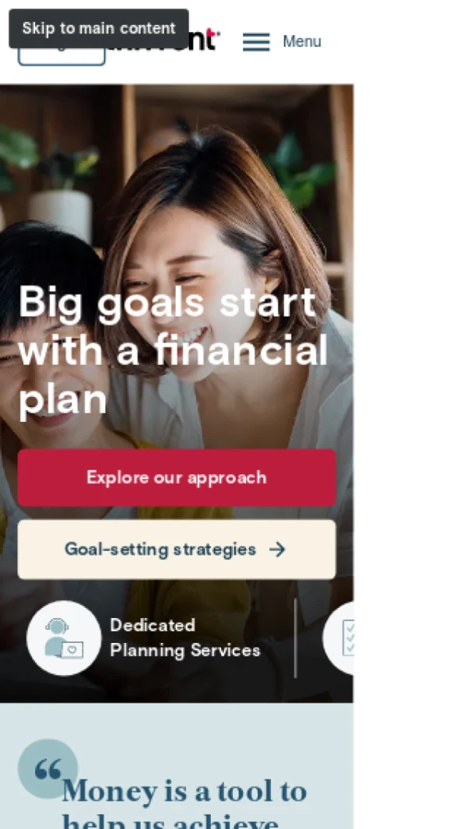467x829 pixels.
Task: Click the Money is a tool quote text
Action: coord(184,803)
